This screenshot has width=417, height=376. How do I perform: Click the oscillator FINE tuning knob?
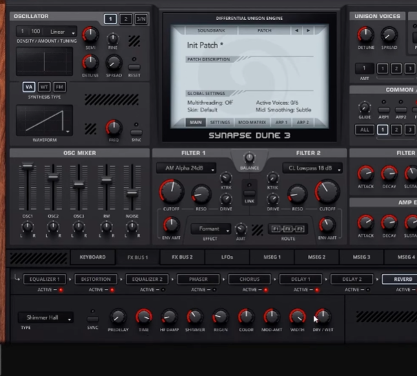(113, 39)
